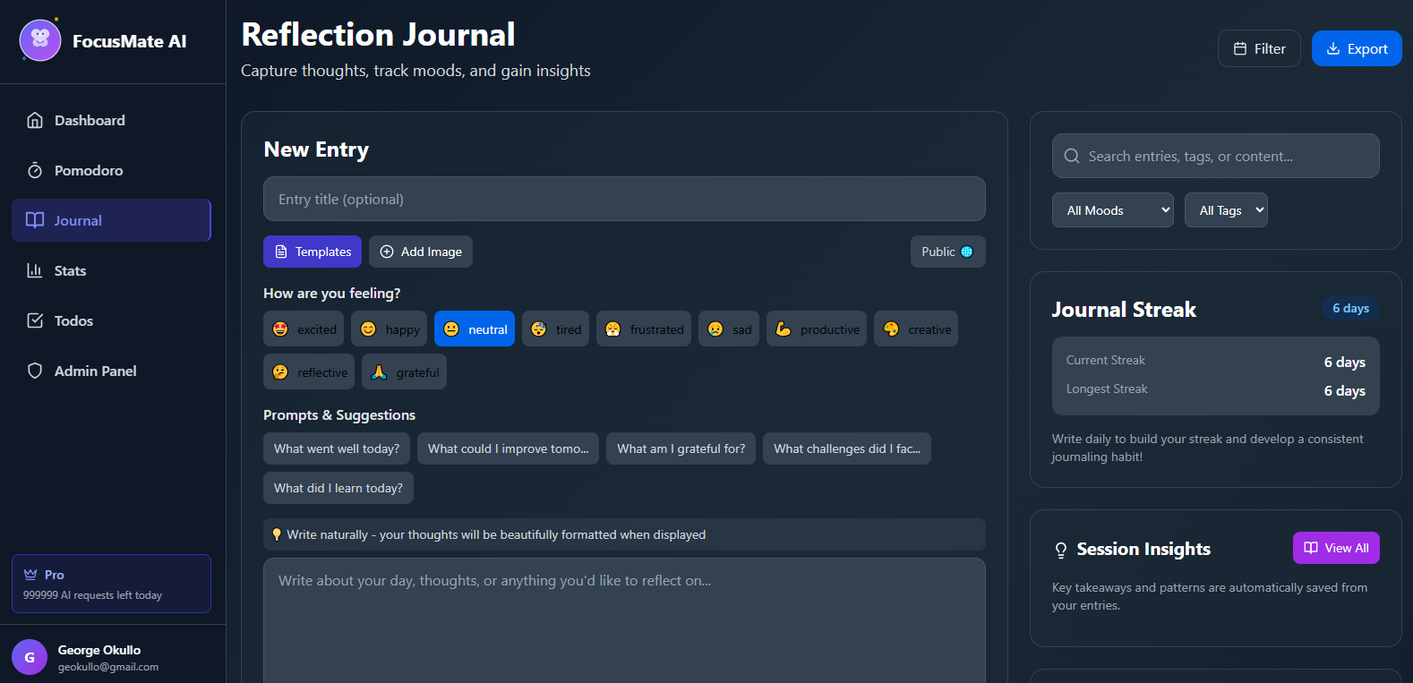Open the All Tags dropdown

tap(1226, 210)
